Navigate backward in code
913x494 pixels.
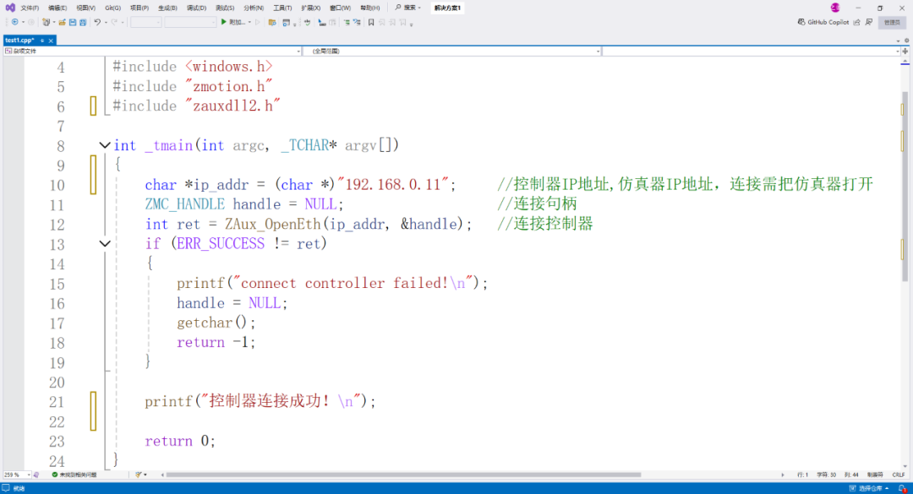click(x=14, y=23)
